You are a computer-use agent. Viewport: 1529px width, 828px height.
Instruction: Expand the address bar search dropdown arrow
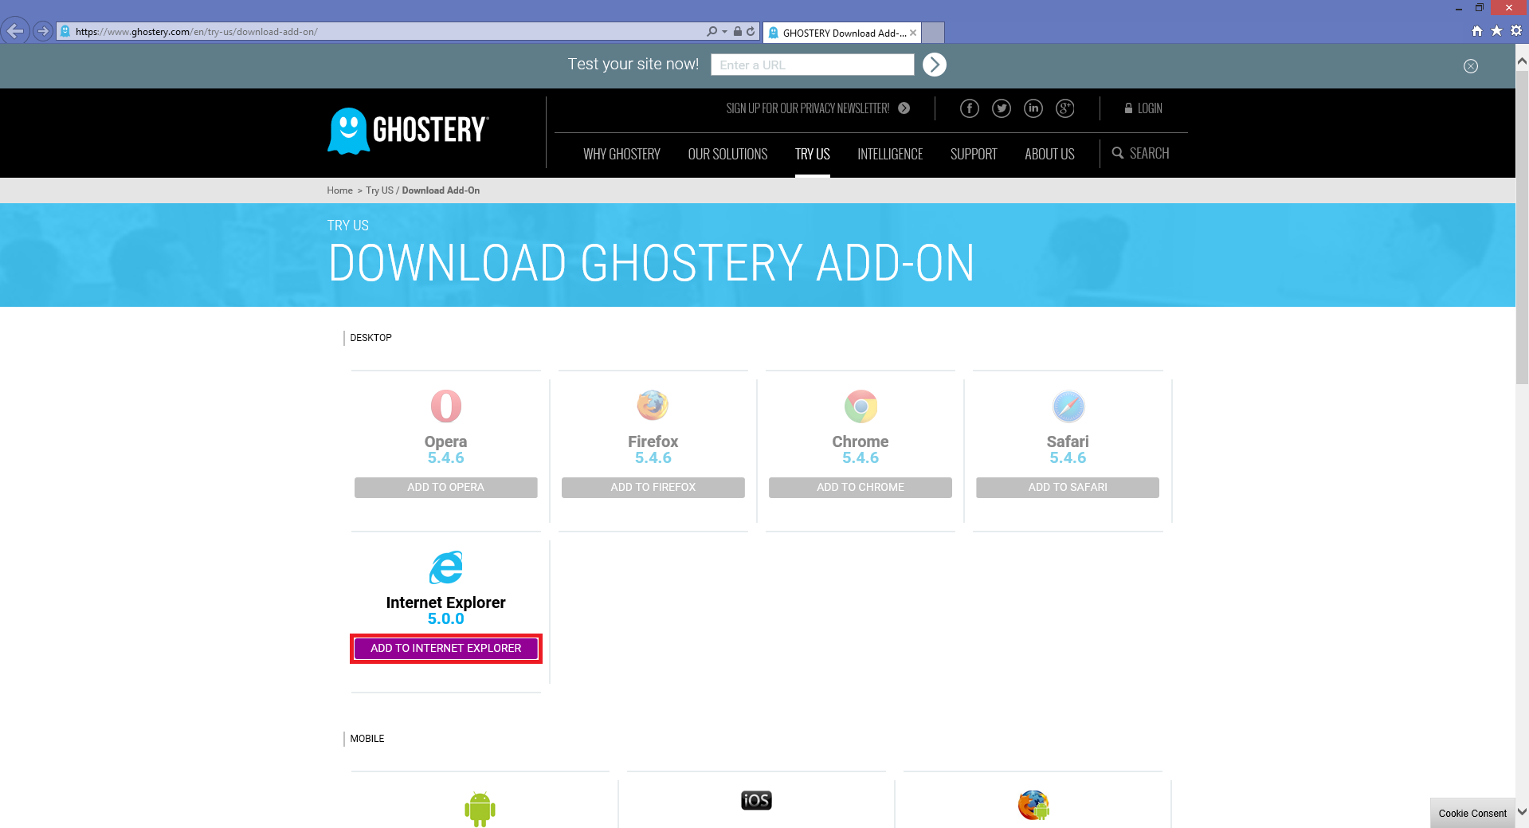pos(724,32)
